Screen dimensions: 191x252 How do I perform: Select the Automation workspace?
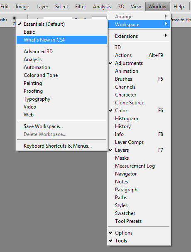[61, 67]
